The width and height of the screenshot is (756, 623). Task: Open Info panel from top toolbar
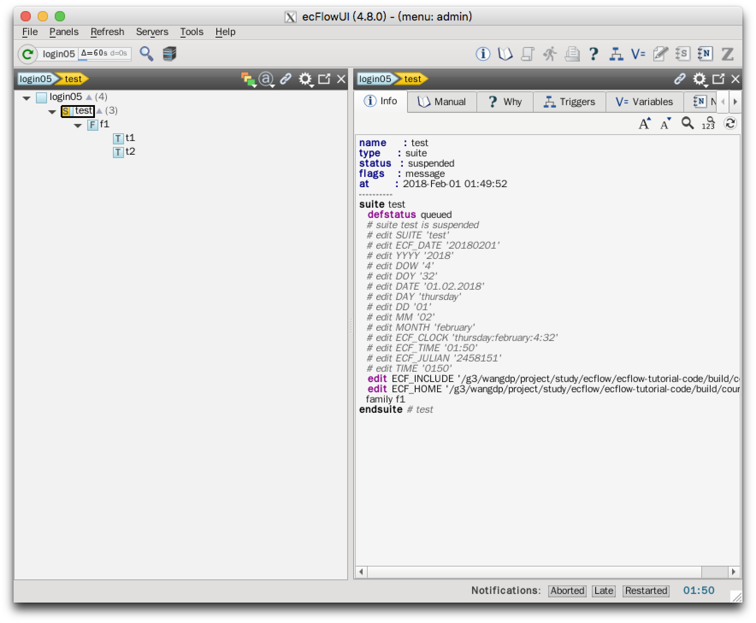[483, 54]
